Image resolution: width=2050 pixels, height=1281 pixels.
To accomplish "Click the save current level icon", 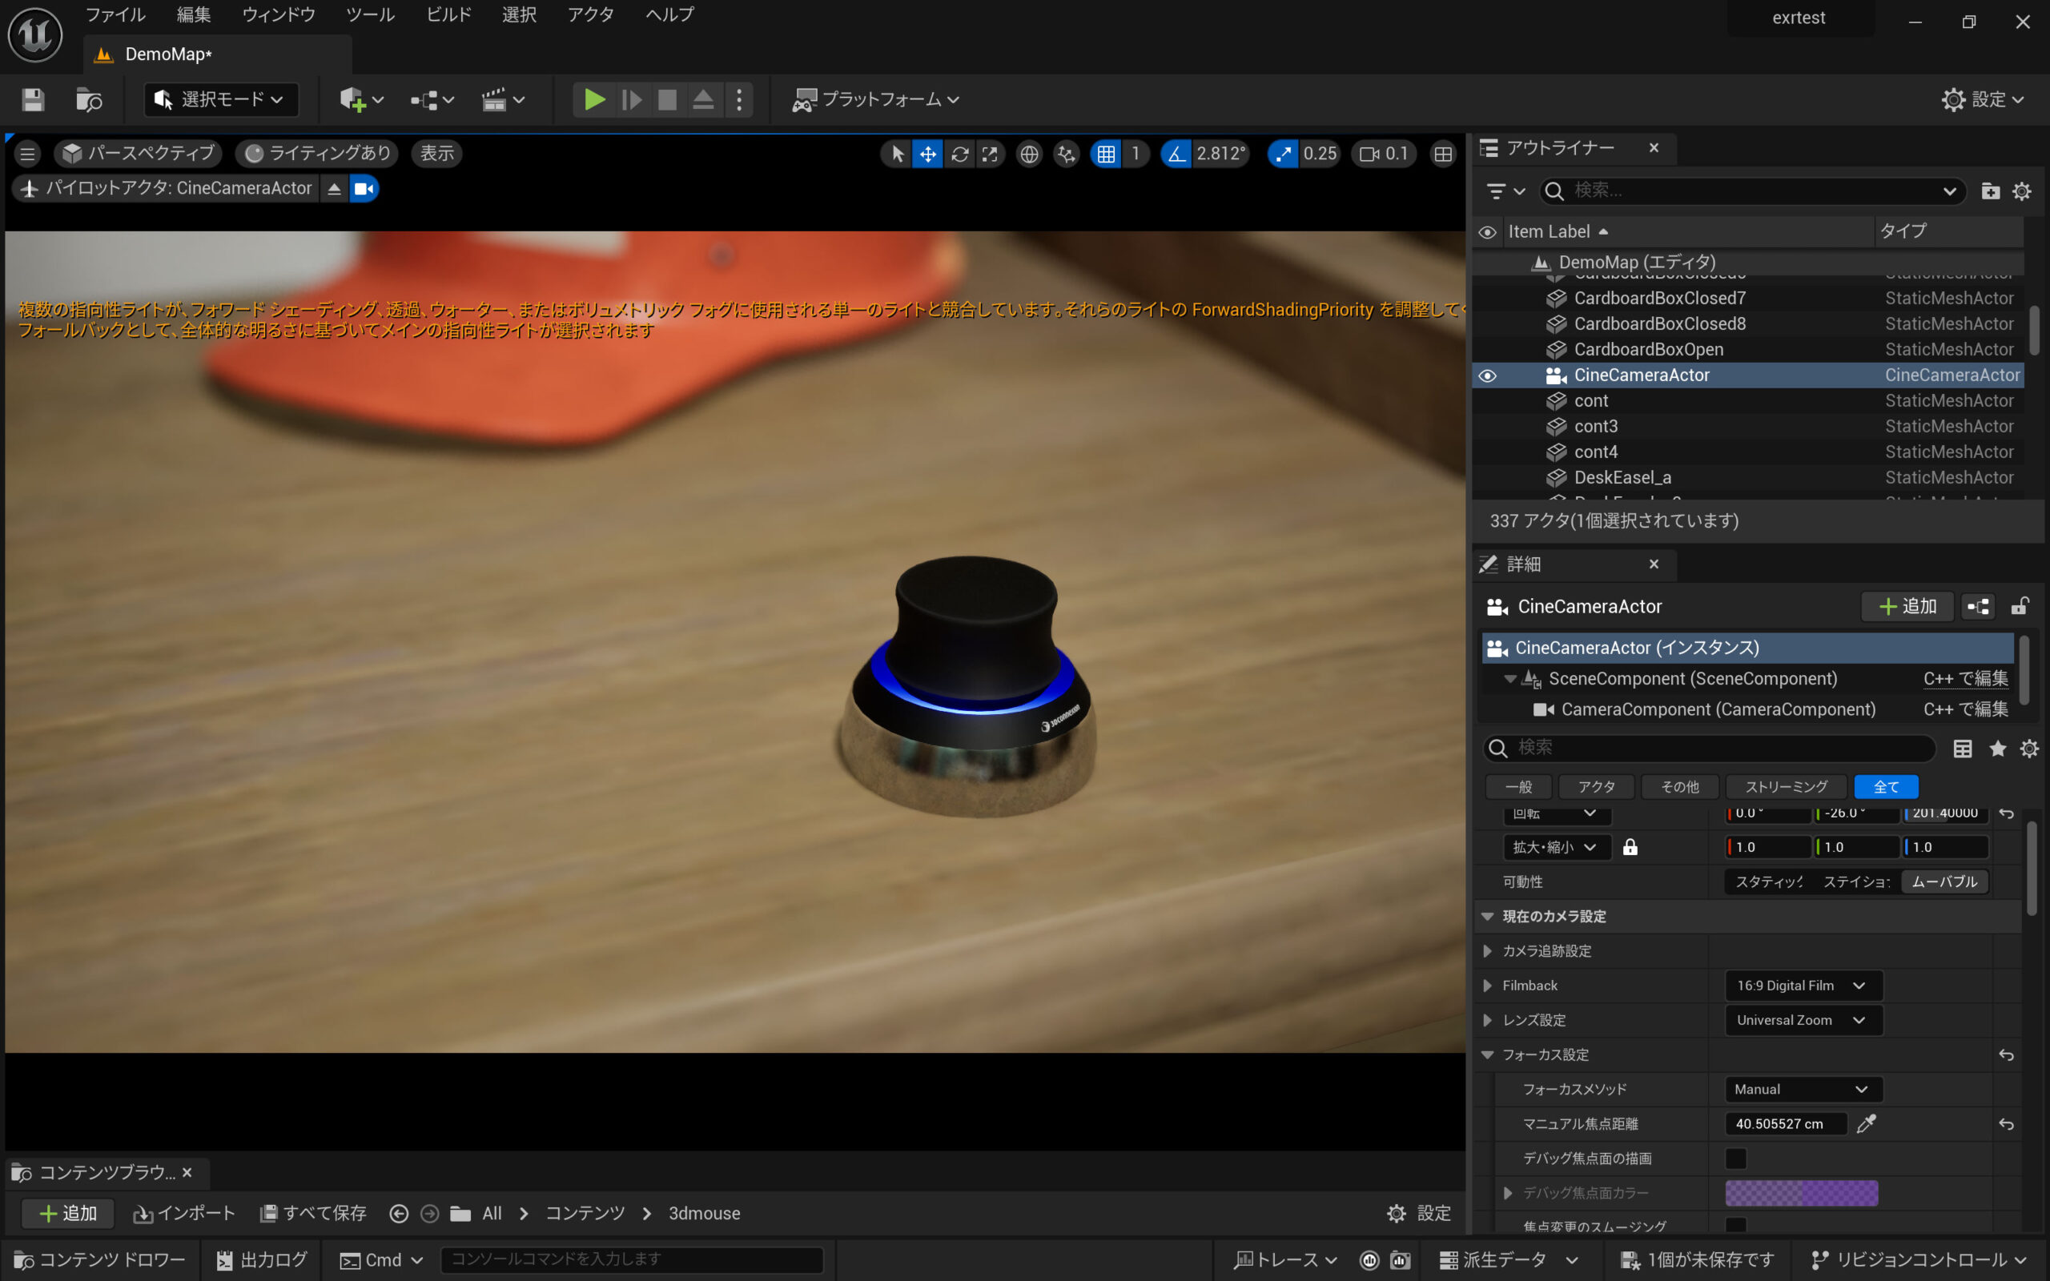I will click(33, 100).
